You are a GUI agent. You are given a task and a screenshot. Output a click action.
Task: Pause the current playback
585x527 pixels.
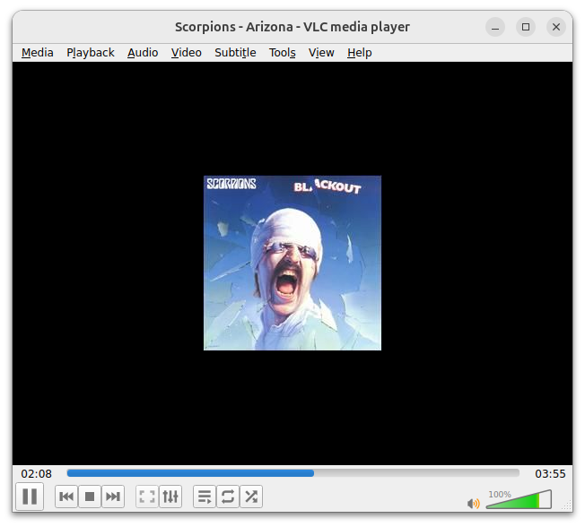(x=30, y=497)
